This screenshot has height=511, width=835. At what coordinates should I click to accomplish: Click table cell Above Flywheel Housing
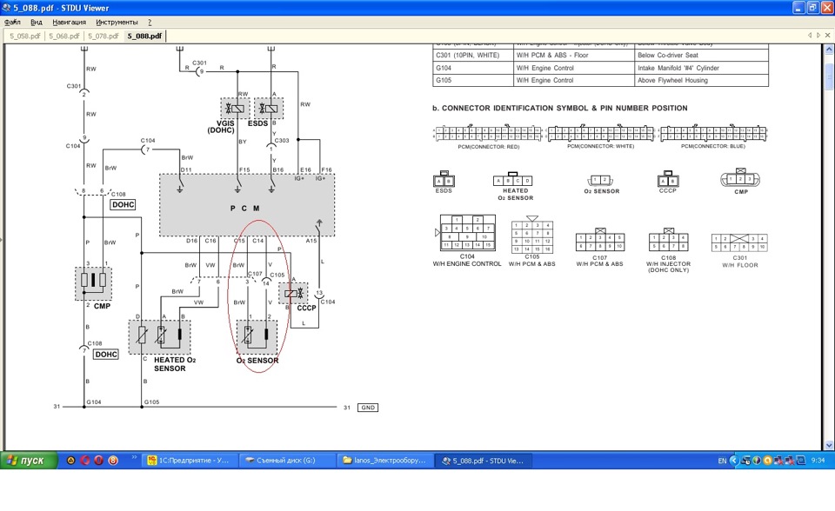point(702,80)
